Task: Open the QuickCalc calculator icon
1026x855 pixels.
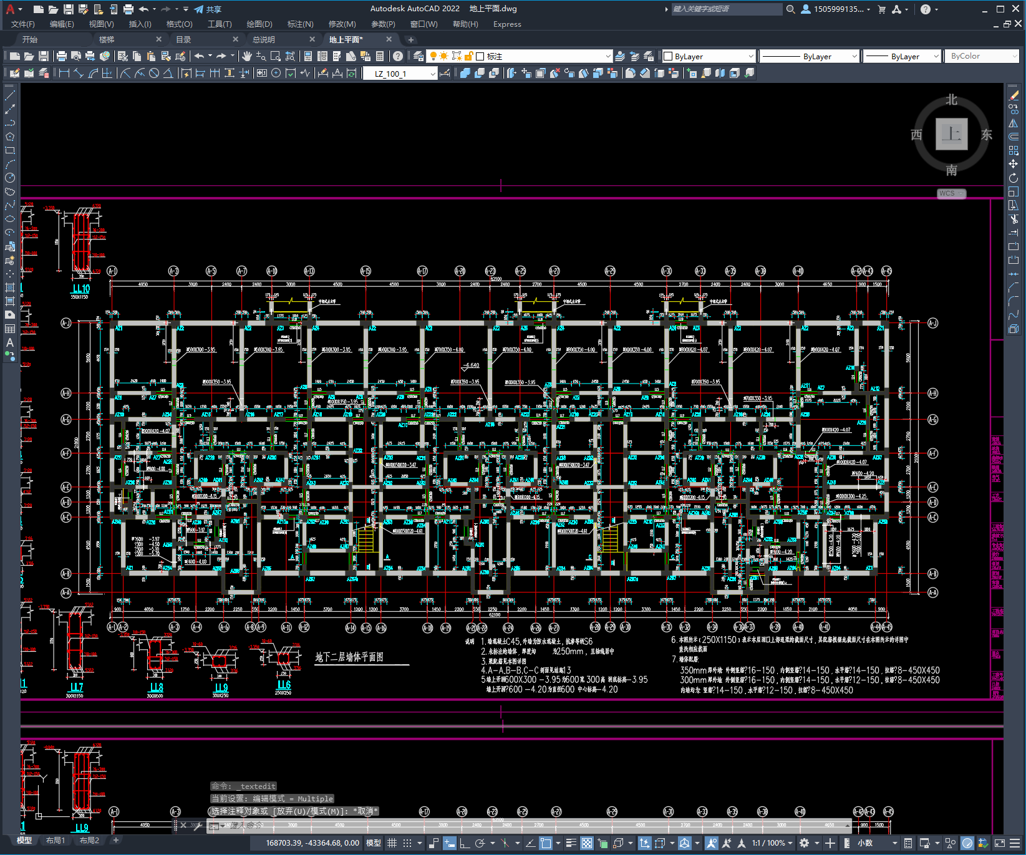Action: [380, 56]
